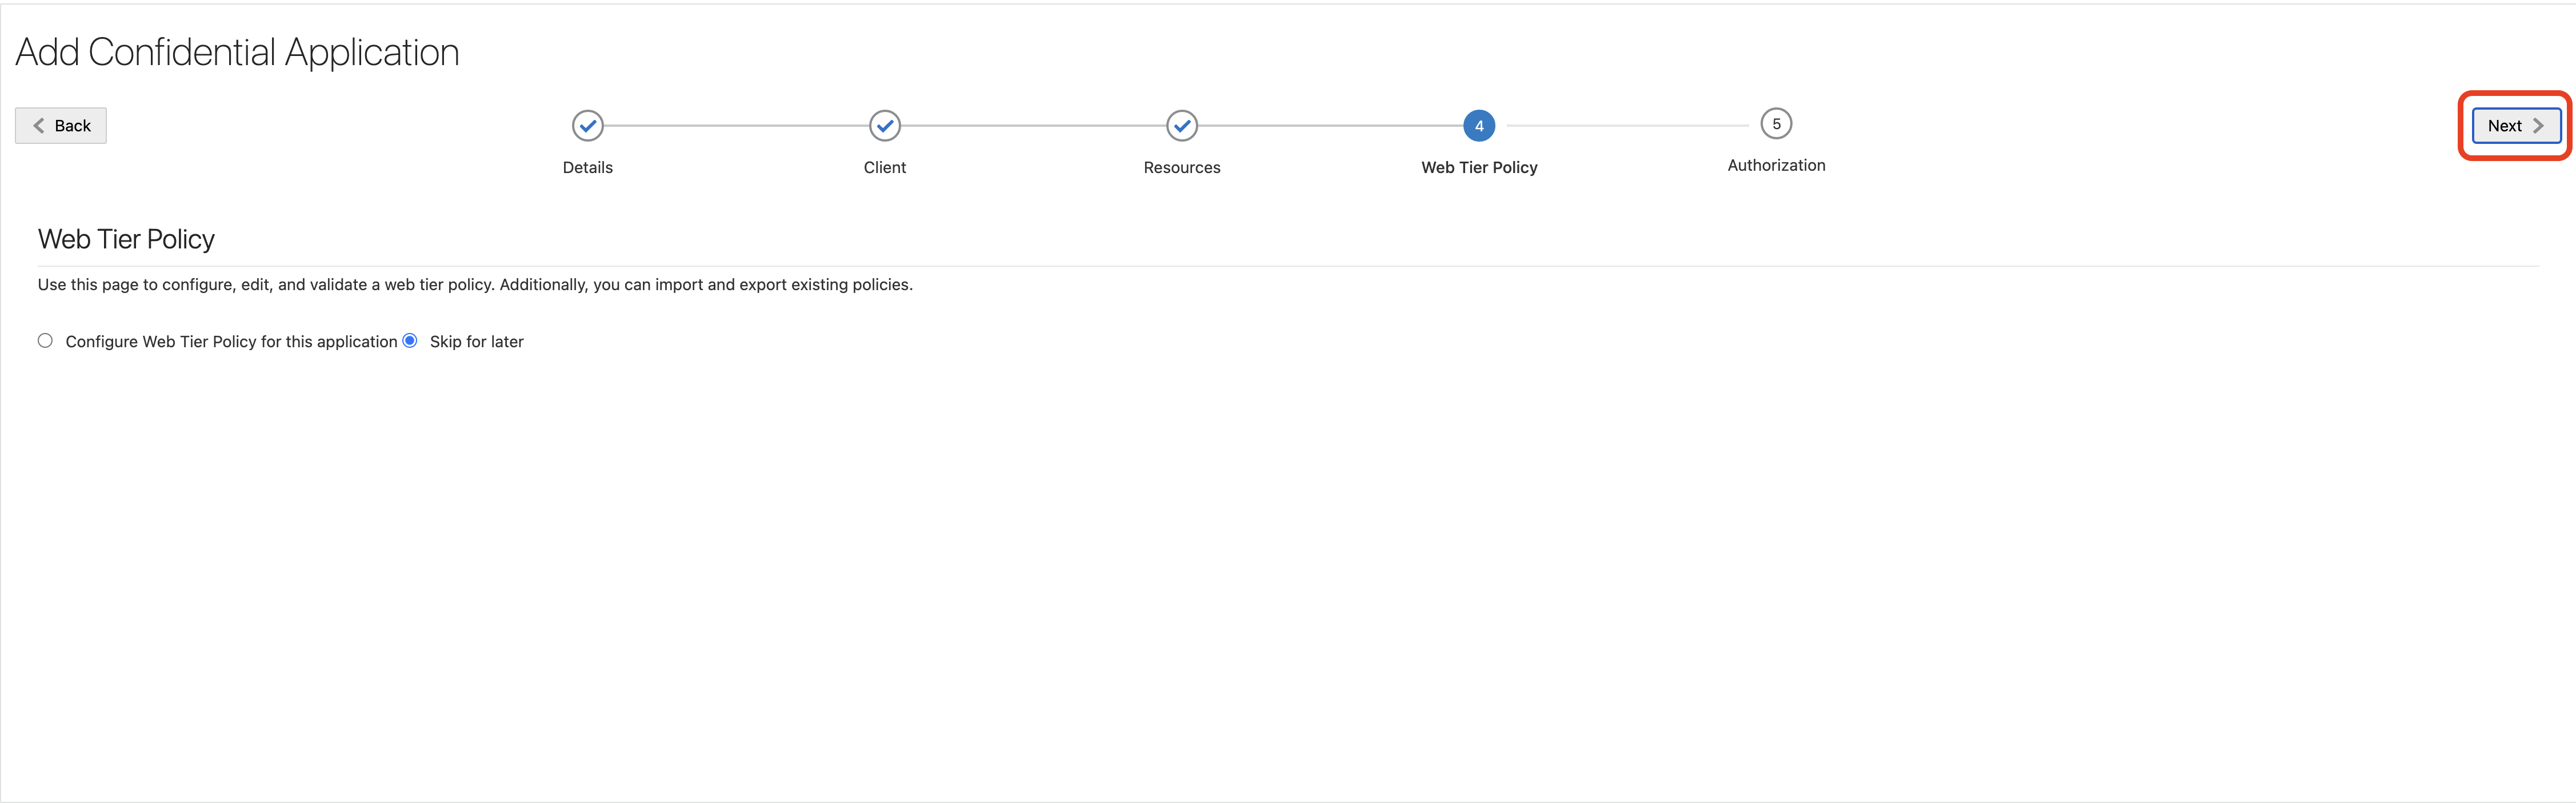
Task: Select Configure Web Tier Policy radio button
Action: (45, 341)
